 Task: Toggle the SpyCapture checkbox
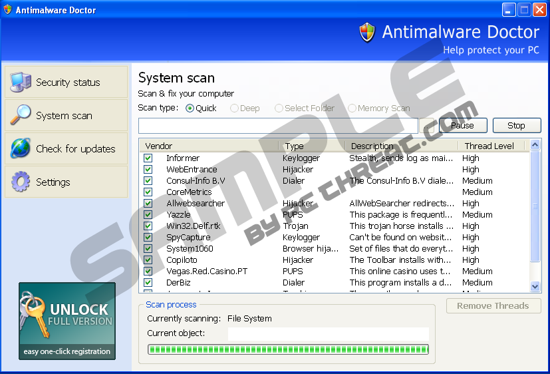148,237
